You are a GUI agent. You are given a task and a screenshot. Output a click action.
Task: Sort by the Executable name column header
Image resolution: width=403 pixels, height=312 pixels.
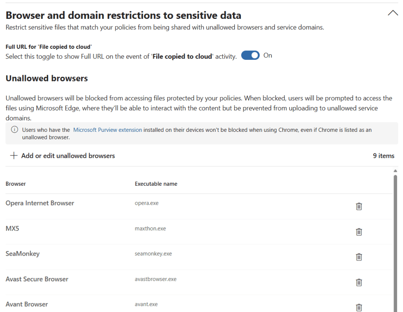tap(156, 184)
